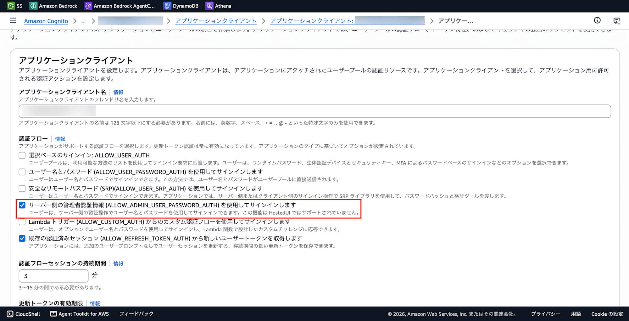The image size is (629, 321).
Task: Expand the collapsed breadcrumb ellipsis
Action: (x=83, y=21)
